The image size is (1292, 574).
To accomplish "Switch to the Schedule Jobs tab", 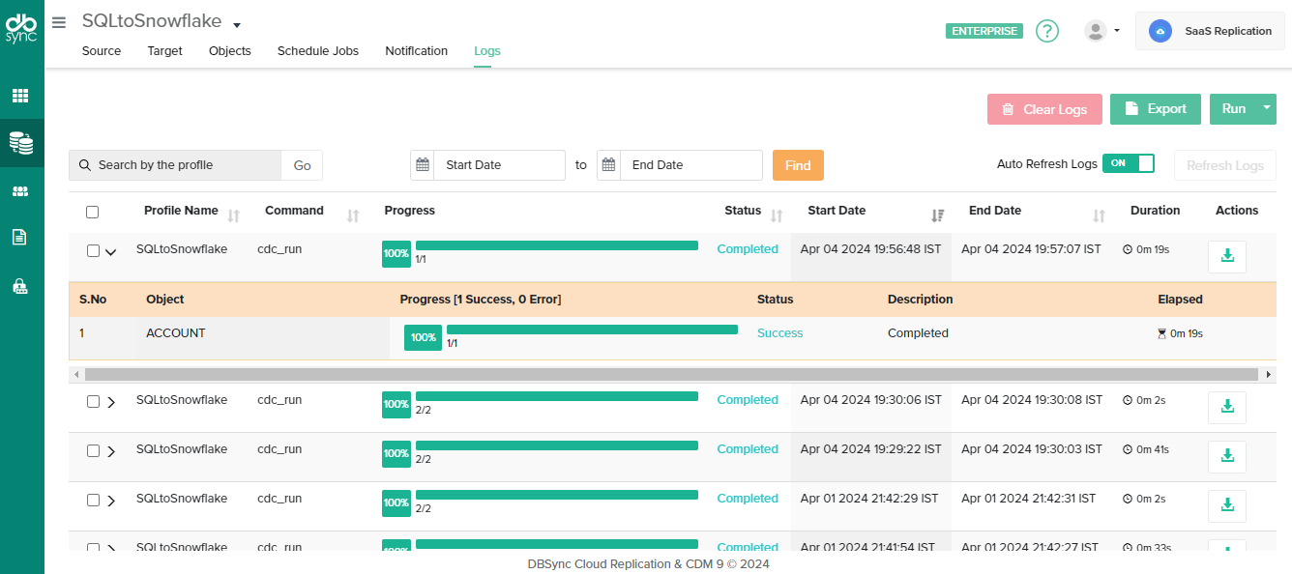I will coord(318,51).
